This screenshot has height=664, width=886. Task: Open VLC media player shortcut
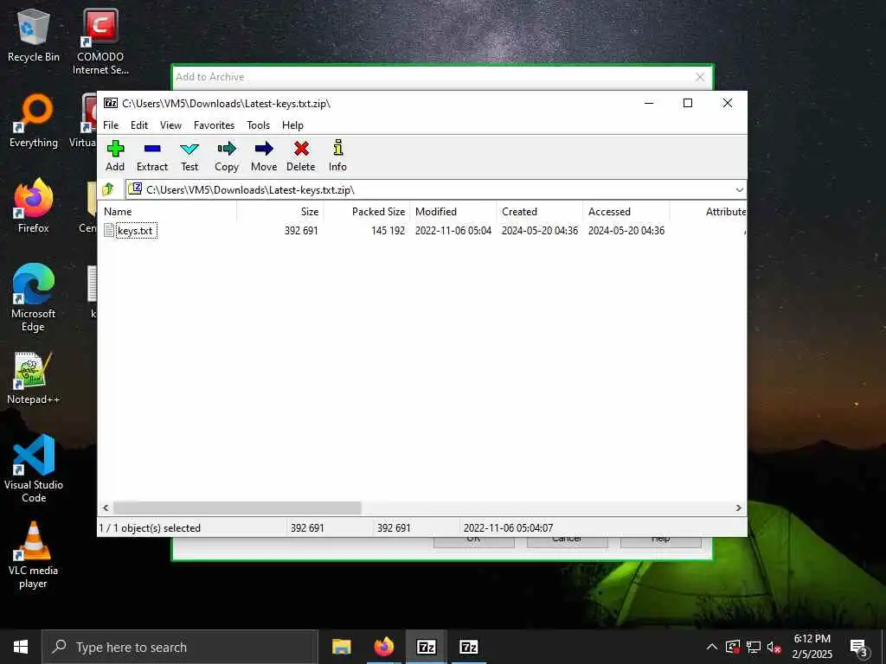(x=34, y=556)
